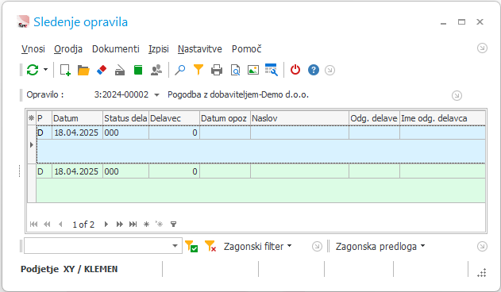Viewport: 501px width, 292px height.
Task: Click the Naslov cell in the green row
Action: coord(299,171)
